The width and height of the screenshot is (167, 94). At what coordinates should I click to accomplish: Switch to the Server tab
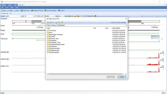pyautogui.click(x=10, y=5)
